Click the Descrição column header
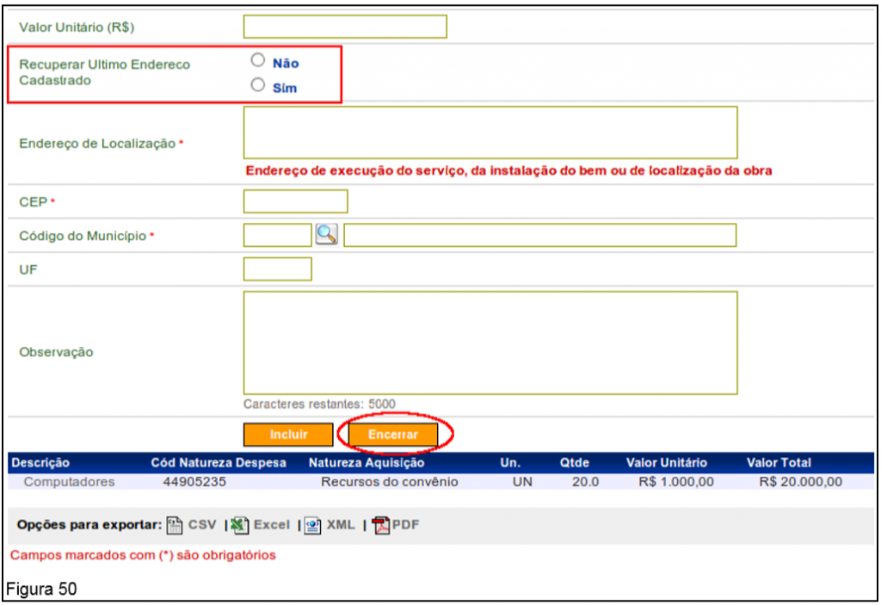The height and width of the screenshot is (605, 881). pos(40,463)
